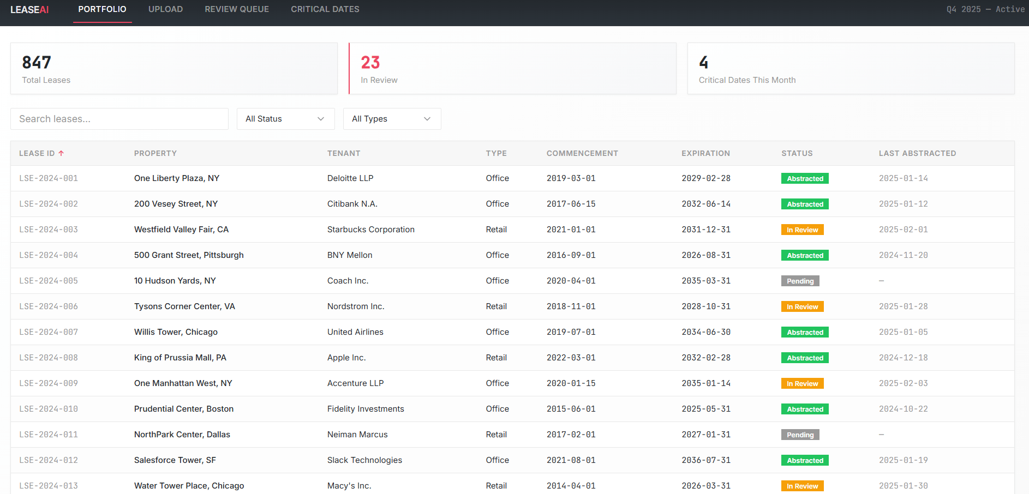Click Willis Tower, Chicago property
The image size is (1029, 494).
pos(176,332)
